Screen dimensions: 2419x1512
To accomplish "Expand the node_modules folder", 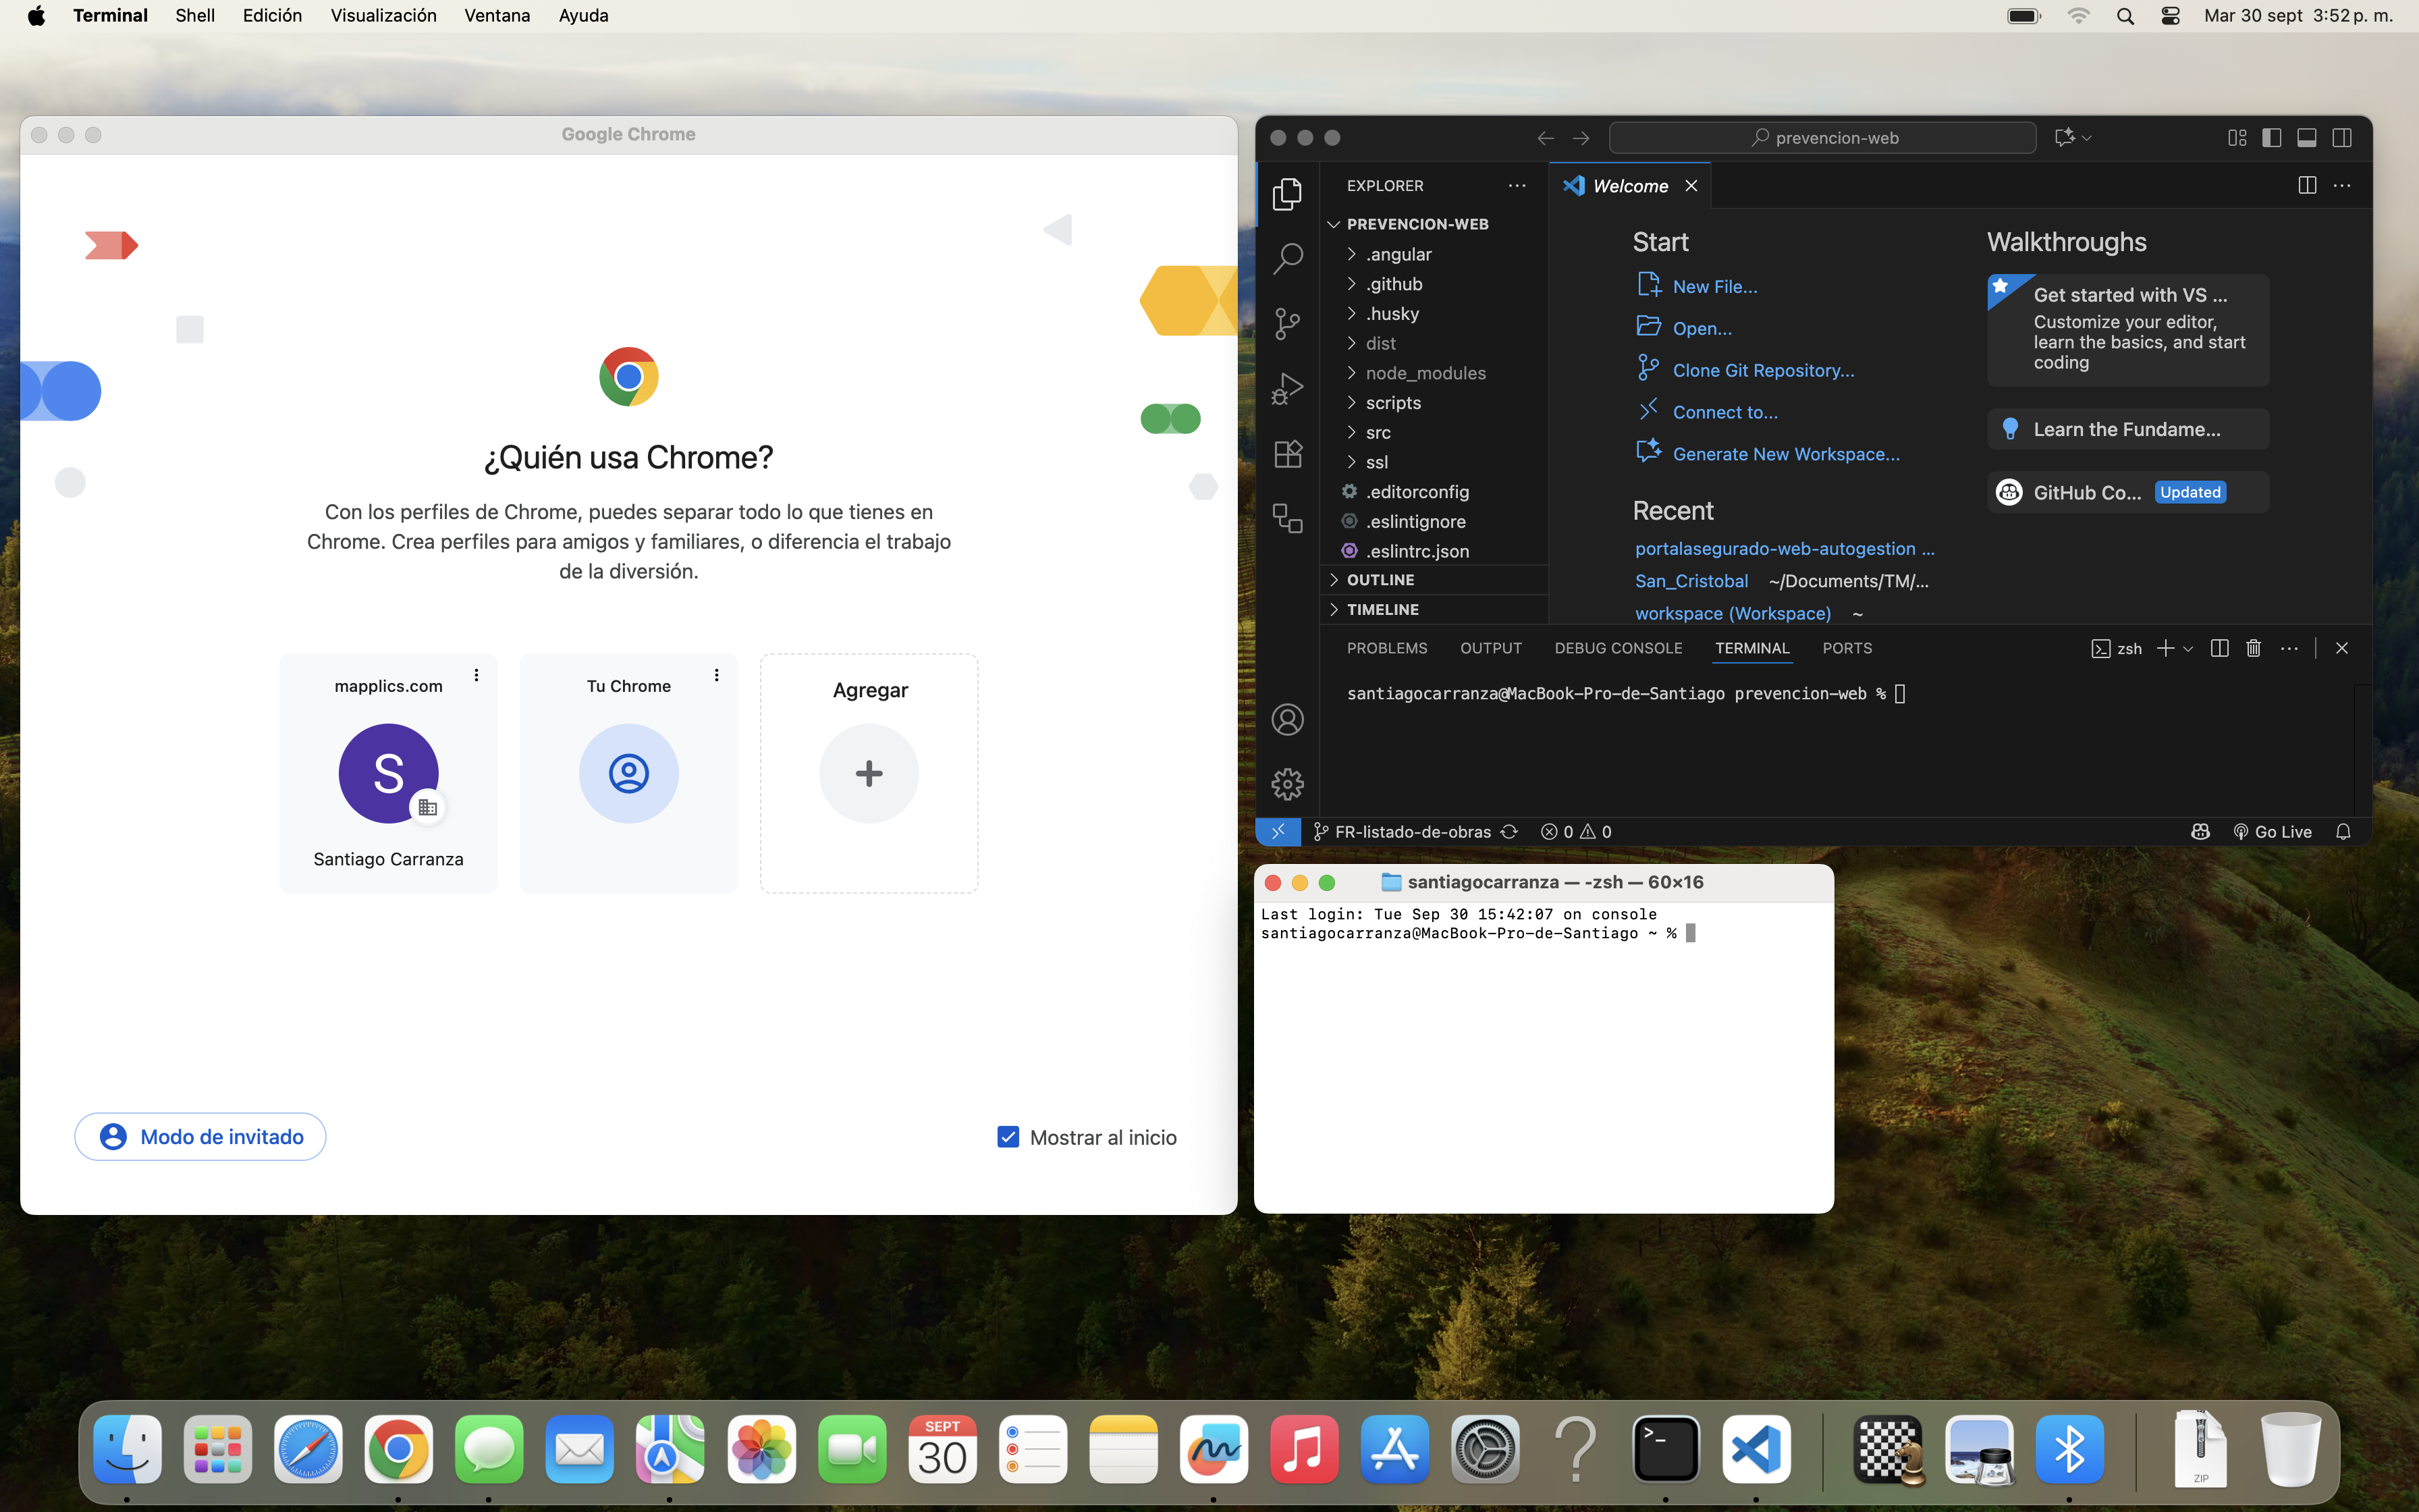I will [1425, 373].
